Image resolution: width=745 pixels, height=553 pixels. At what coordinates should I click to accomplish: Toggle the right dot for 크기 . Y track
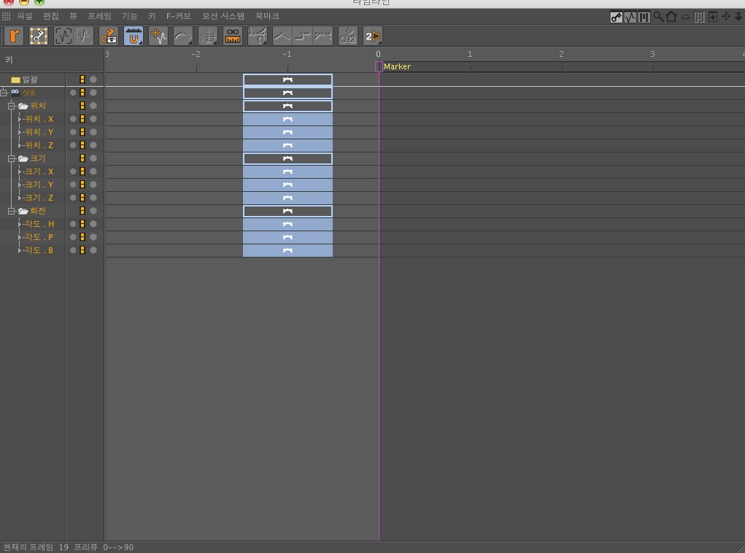coord(93,185)
